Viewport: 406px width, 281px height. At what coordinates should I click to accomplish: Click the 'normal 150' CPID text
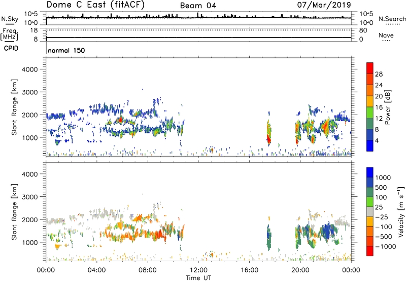coord(66,50)
